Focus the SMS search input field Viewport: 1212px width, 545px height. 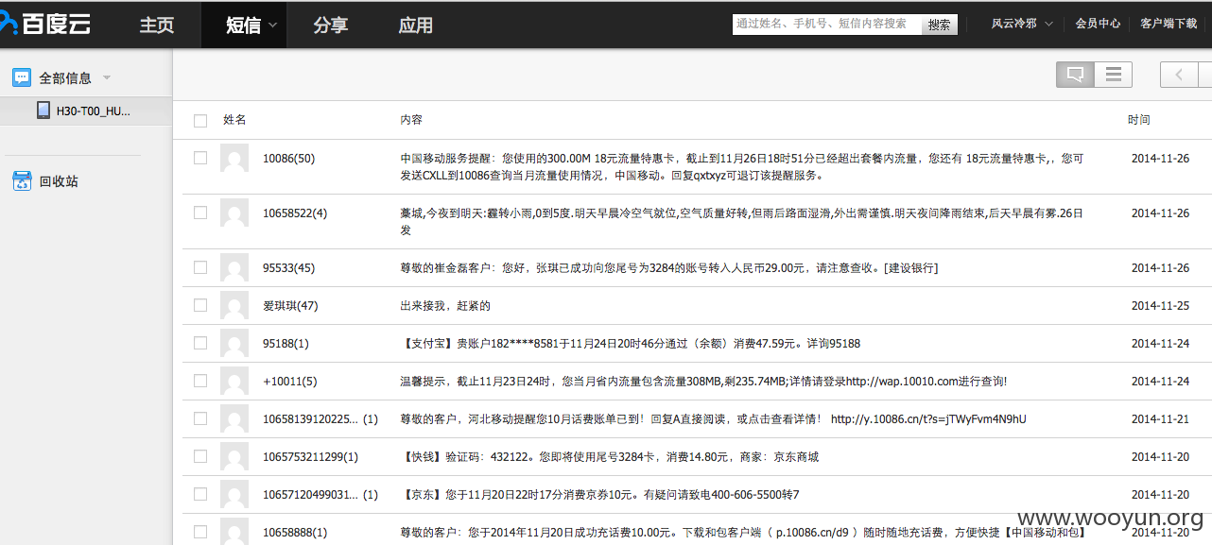(x=826, y=24)
